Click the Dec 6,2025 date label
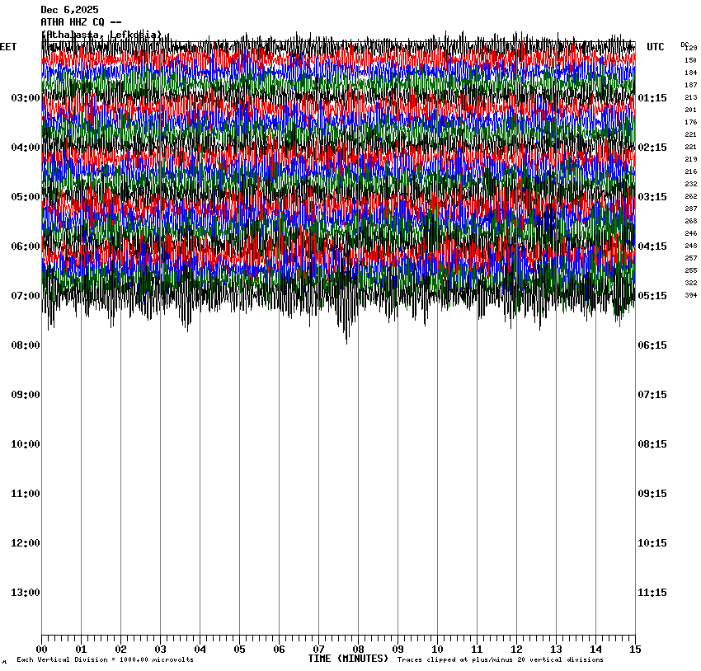 (69, 10)
